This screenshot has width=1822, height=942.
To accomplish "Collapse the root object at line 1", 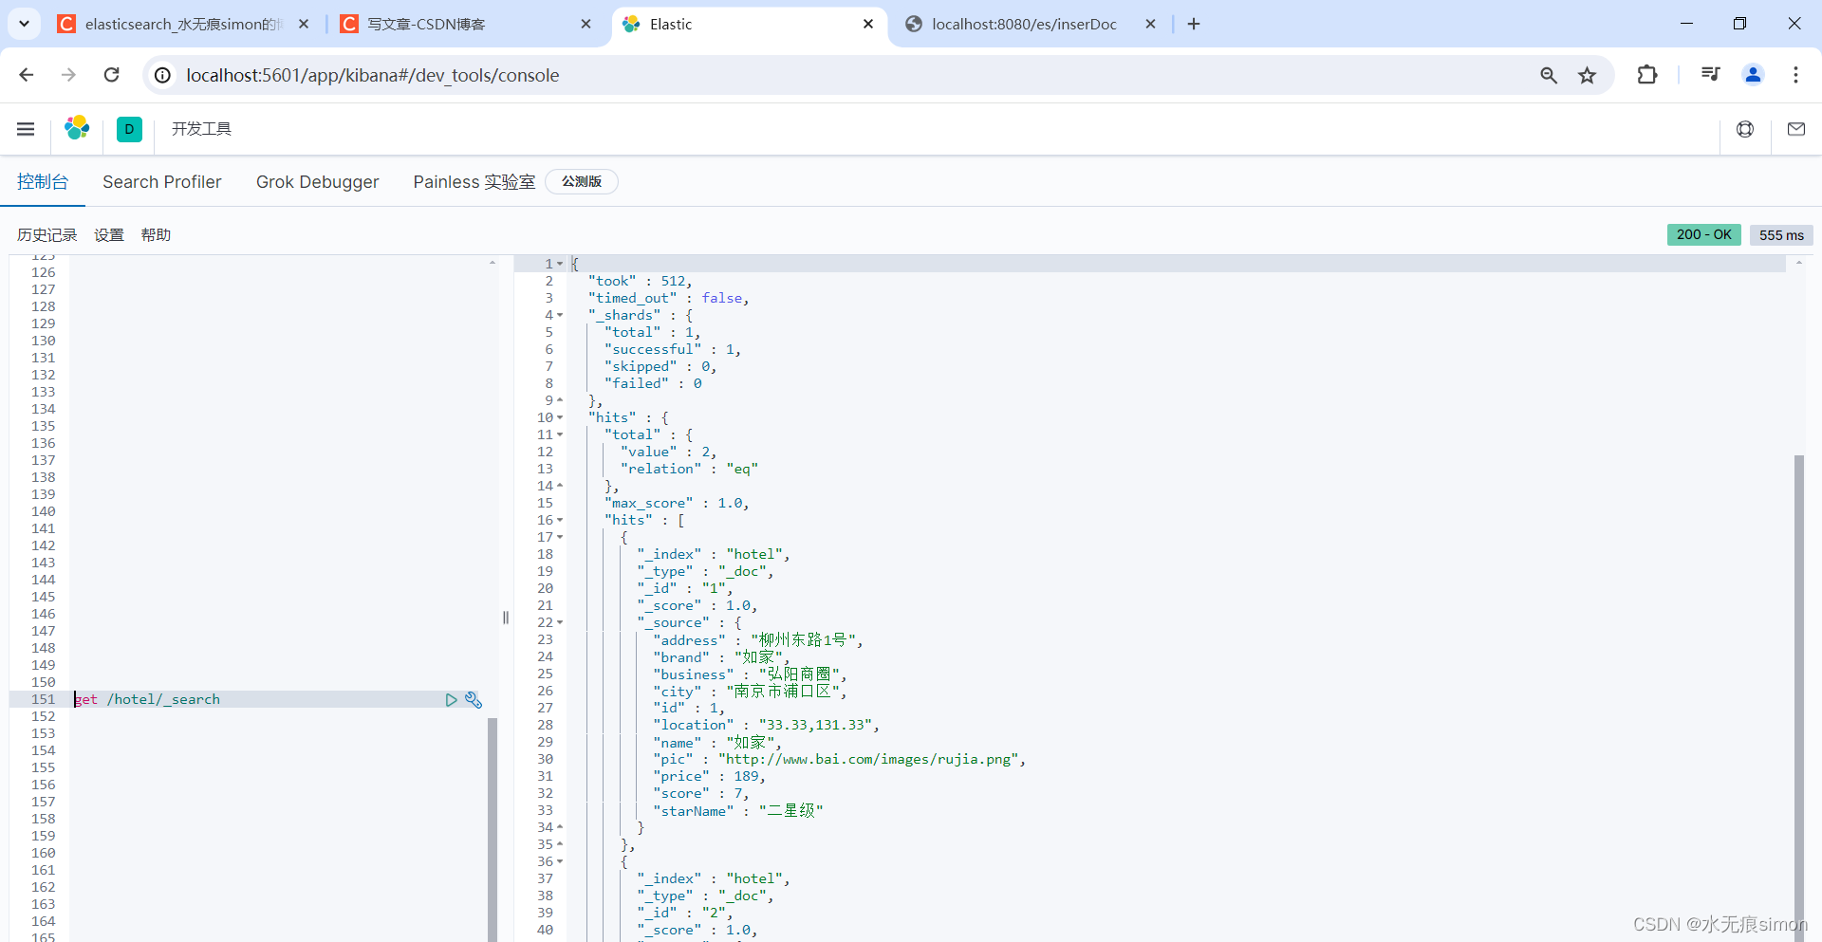I will click(x=560, y=264).
